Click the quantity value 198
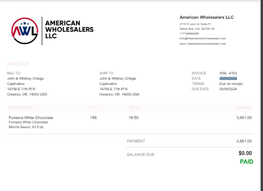 93,118
